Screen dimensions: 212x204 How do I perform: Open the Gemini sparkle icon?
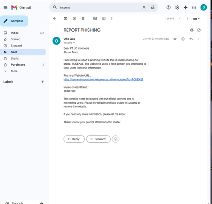pos(186,7)
